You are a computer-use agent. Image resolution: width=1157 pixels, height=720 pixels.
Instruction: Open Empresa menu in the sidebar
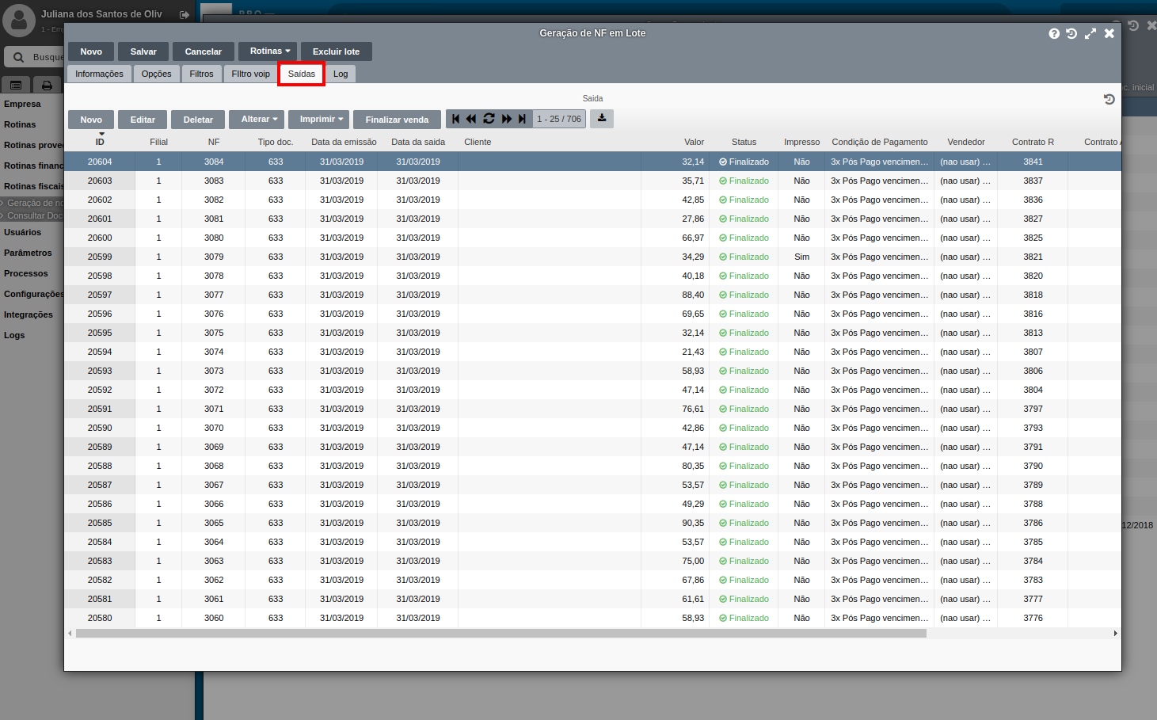[22, 104]
